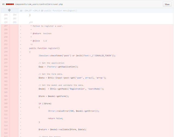The image size is (174, 137).
Task: Select old line number 287
Action: 6,26
